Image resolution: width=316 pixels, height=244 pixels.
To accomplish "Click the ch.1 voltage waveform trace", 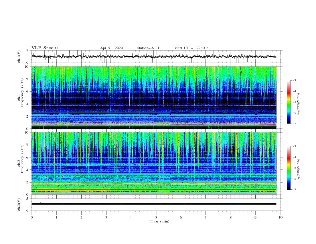I will click(154, 57).
